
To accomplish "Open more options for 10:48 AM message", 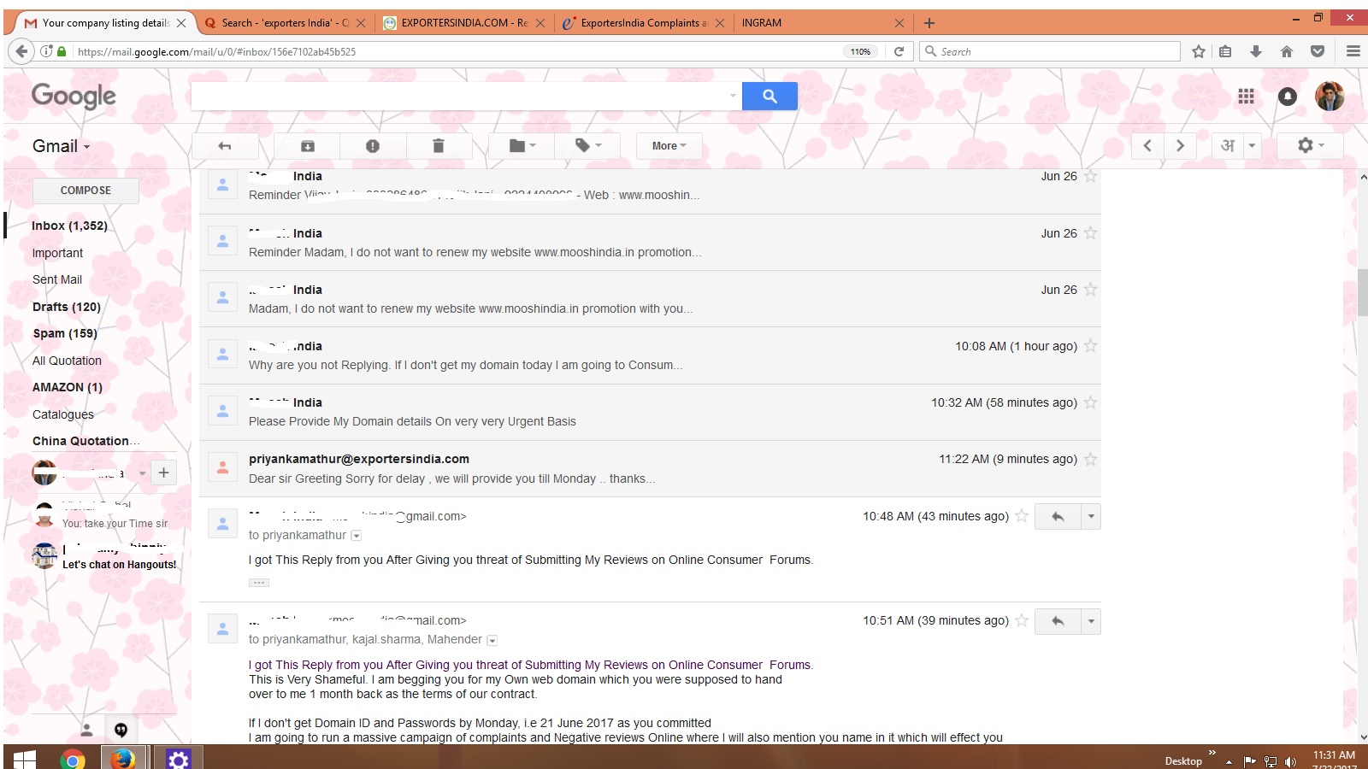I will (1091, 516).
